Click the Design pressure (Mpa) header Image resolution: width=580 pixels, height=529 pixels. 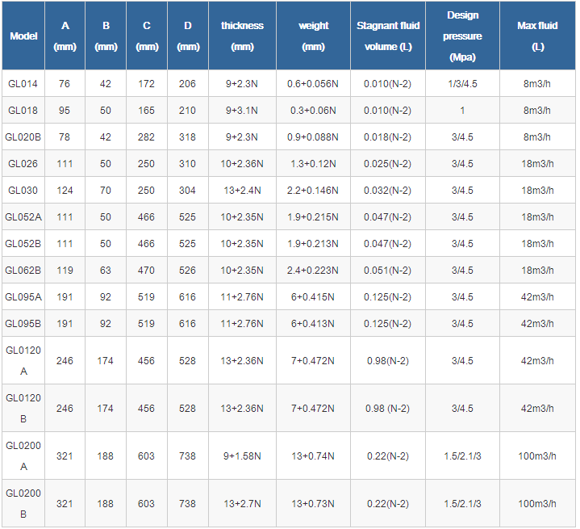[462, 36]
